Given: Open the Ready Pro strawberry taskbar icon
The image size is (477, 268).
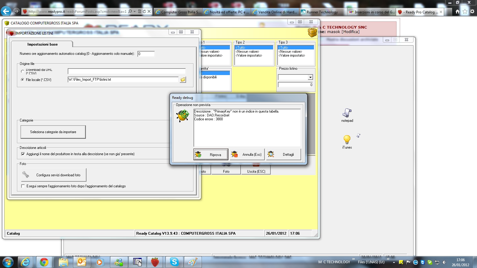Looking at the screenshot, I should (155, 262).
